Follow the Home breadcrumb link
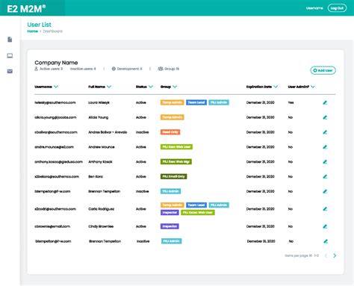The height and width of the screenshot is (286, 354). pyautogui.click(x=33, y=31)
